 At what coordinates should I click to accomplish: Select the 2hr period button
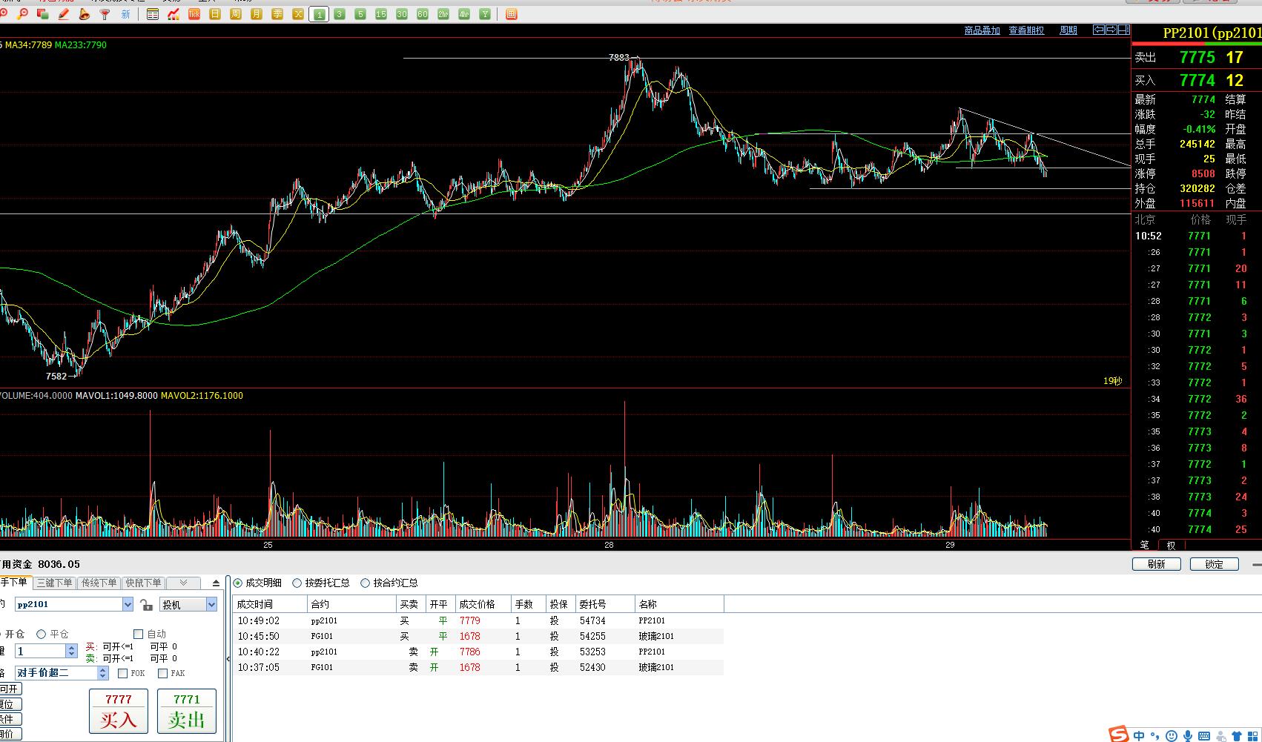tap(443, 14)
